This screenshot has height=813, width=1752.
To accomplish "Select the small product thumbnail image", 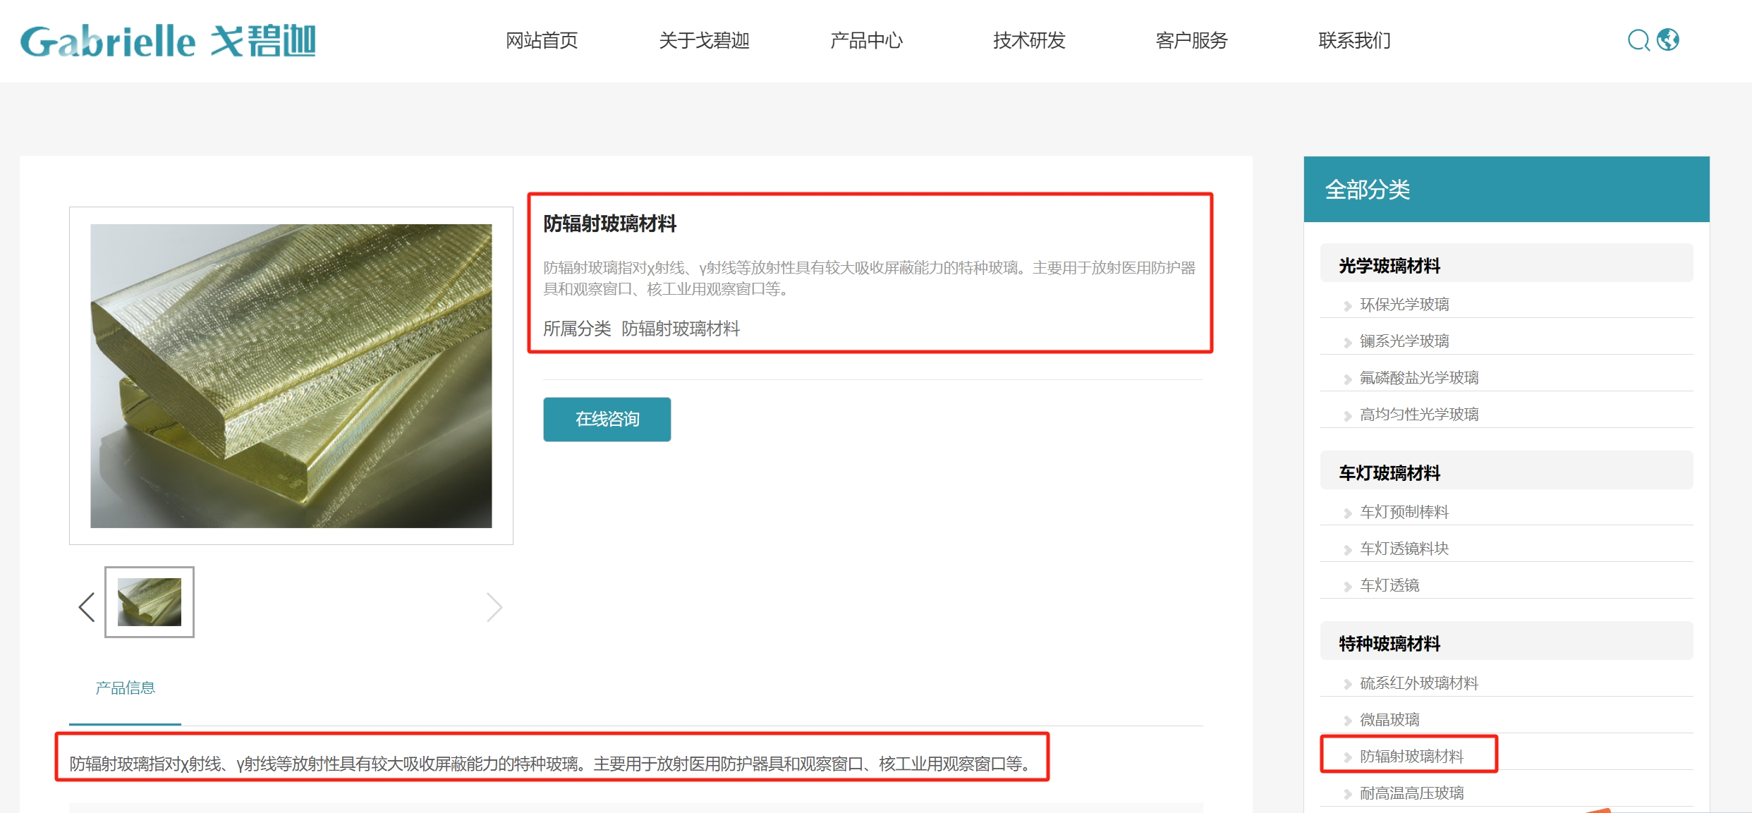I will pyautogui.click(x=150, y=602).
